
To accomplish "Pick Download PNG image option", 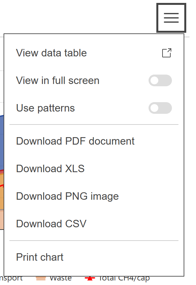I will [x=67, y=196].
